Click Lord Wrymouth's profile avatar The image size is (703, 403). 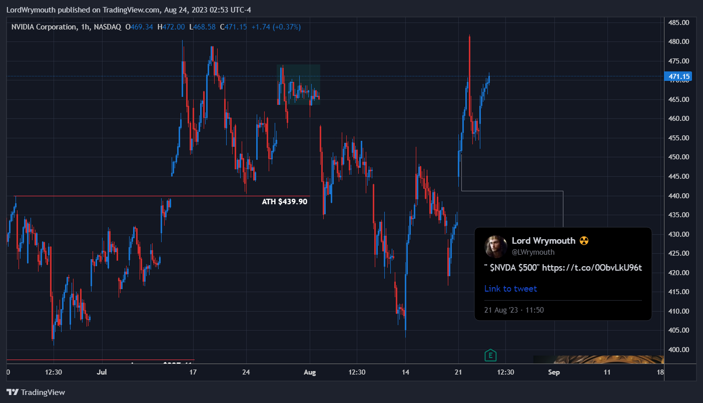(x=495, y=246)
